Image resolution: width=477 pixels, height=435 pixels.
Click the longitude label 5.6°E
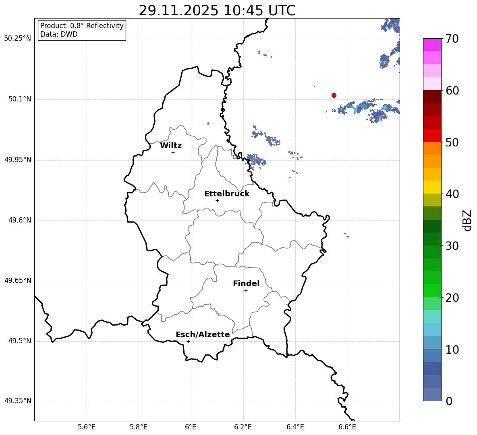coord(87,427)
